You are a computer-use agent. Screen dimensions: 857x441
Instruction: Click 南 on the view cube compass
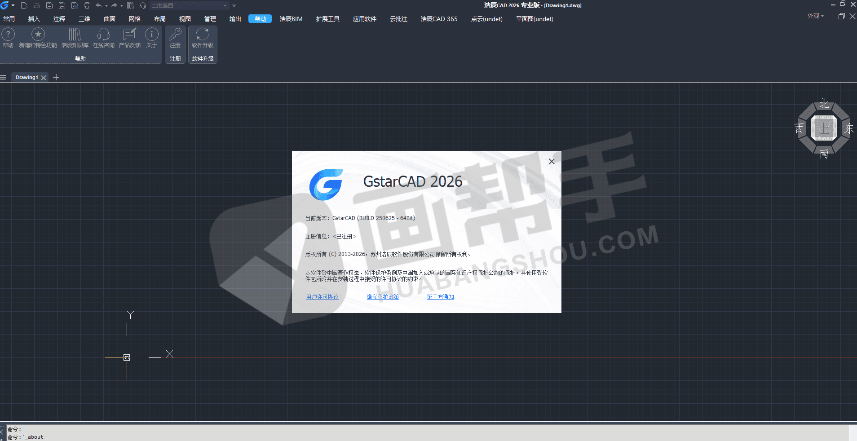pos(824,154)
